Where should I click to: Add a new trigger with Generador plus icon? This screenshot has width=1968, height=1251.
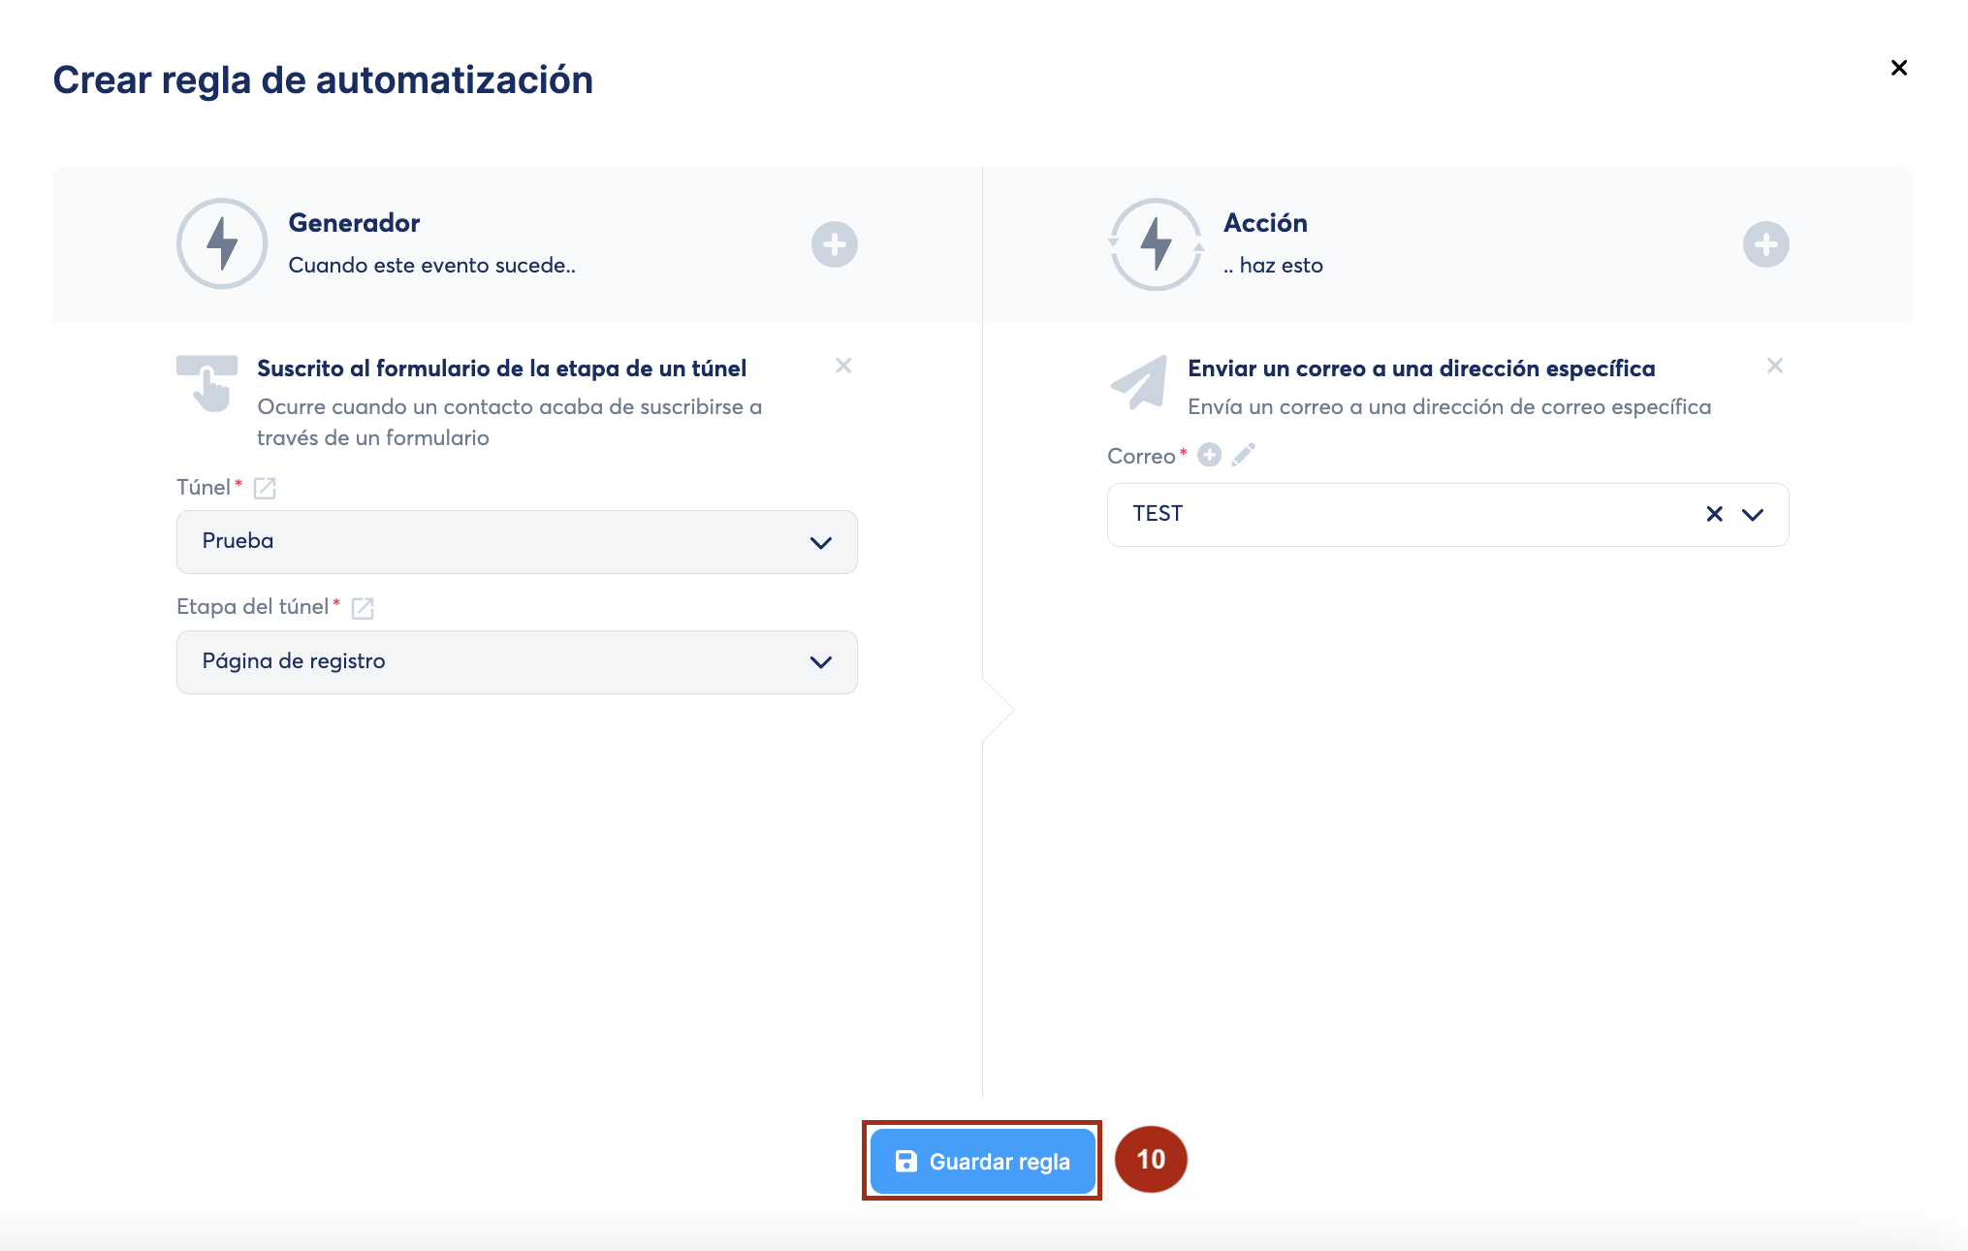(x=834, y=244)
